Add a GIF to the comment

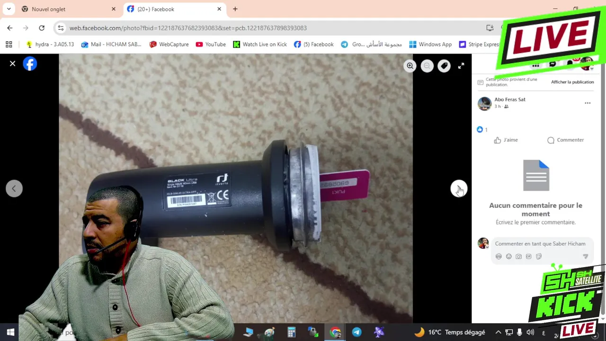528,256
